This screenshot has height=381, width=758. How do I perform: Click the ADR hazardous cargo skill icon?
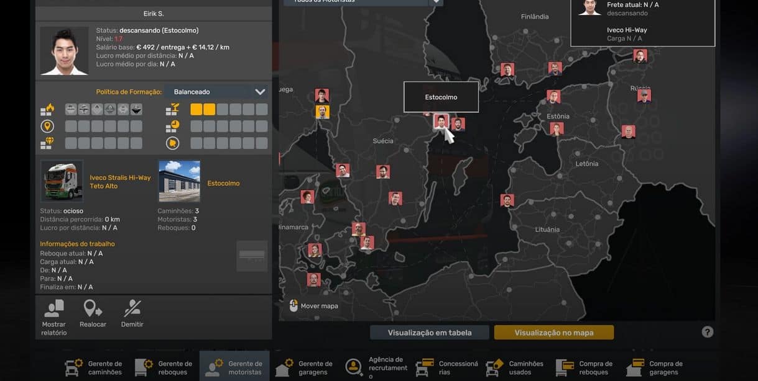[x=47, y=110]
